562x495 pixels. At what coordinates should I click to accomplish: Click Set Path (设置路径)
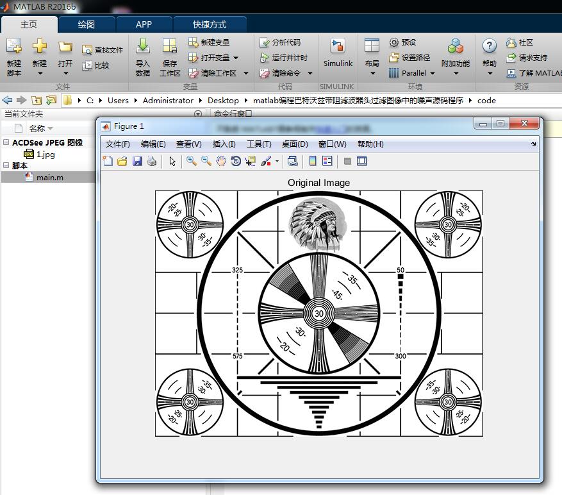click(x=409, y=58)
